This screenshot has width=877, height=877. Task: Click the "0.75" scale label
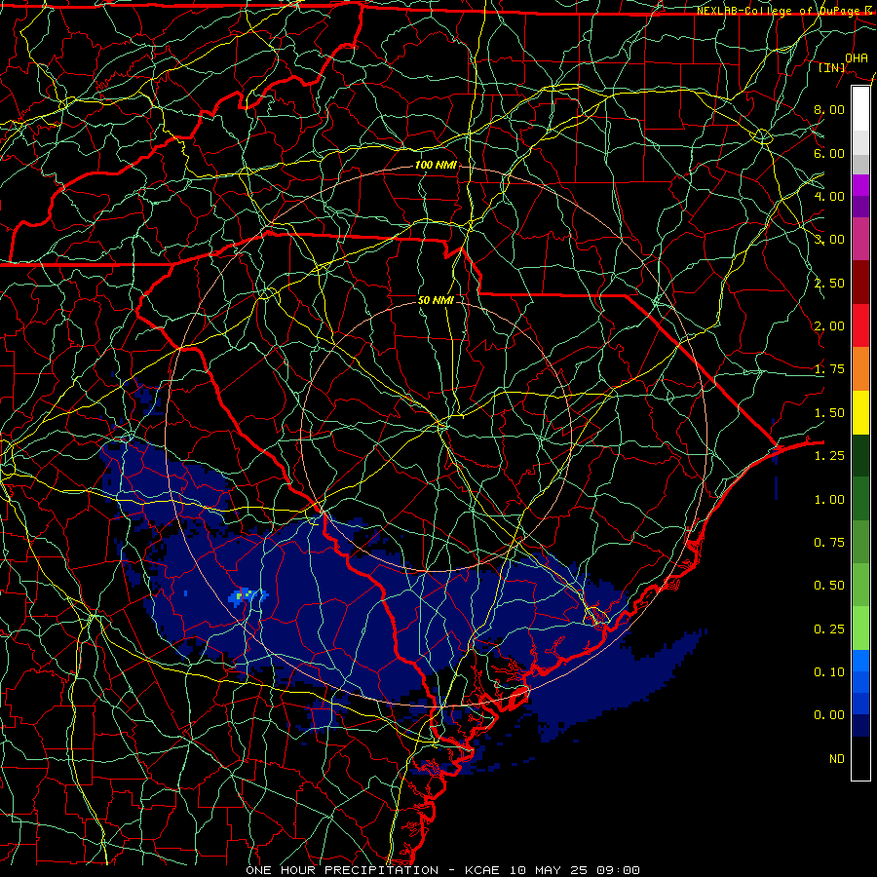[829, 542]
